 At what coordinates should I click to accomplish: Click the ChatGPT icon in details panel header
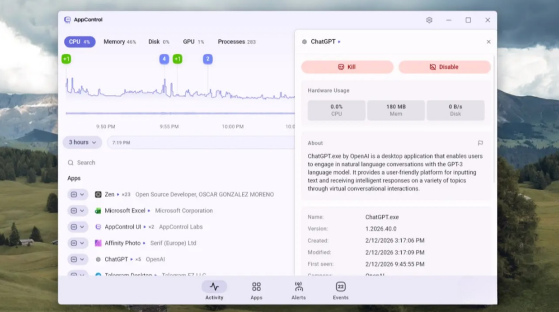tap(305, 41)
